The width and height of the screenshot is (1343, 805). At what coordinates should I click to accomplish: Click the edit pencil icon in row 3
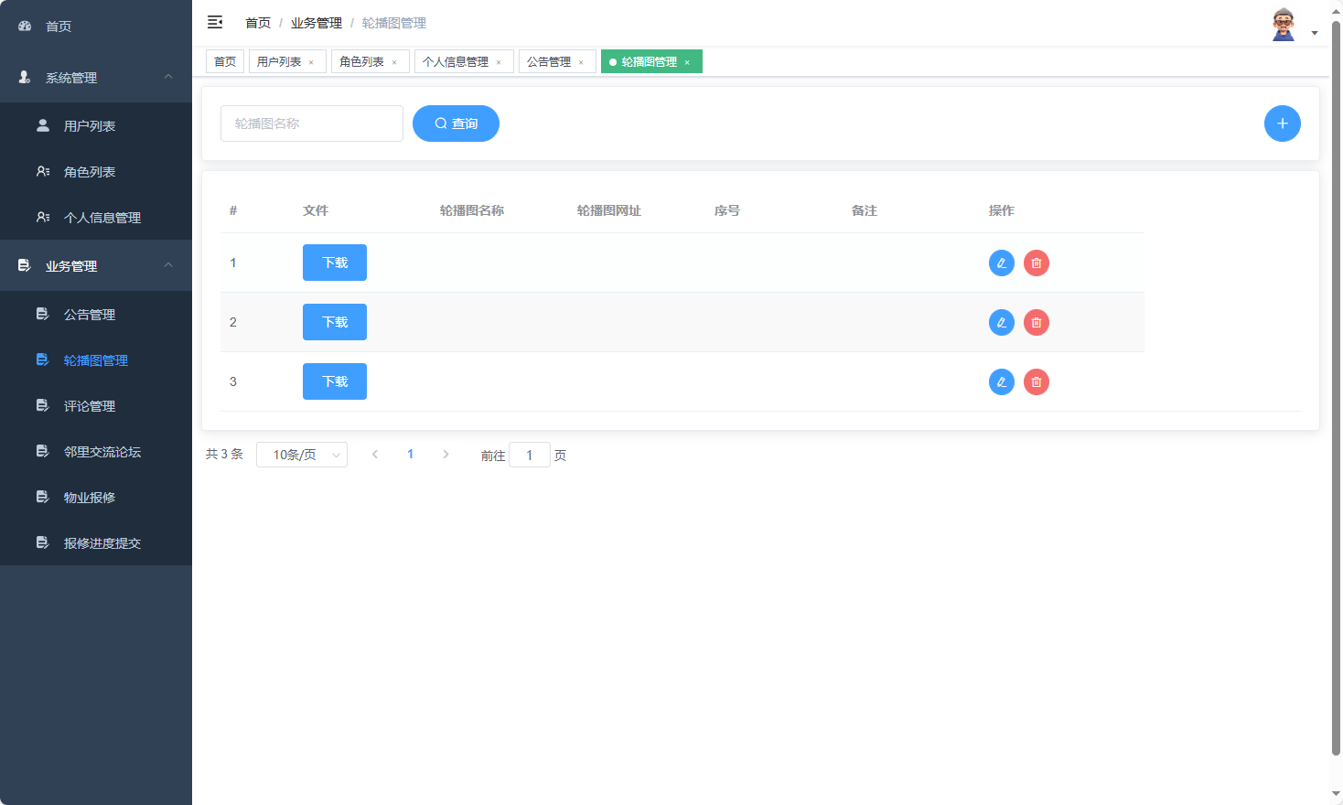(1002, 381)
